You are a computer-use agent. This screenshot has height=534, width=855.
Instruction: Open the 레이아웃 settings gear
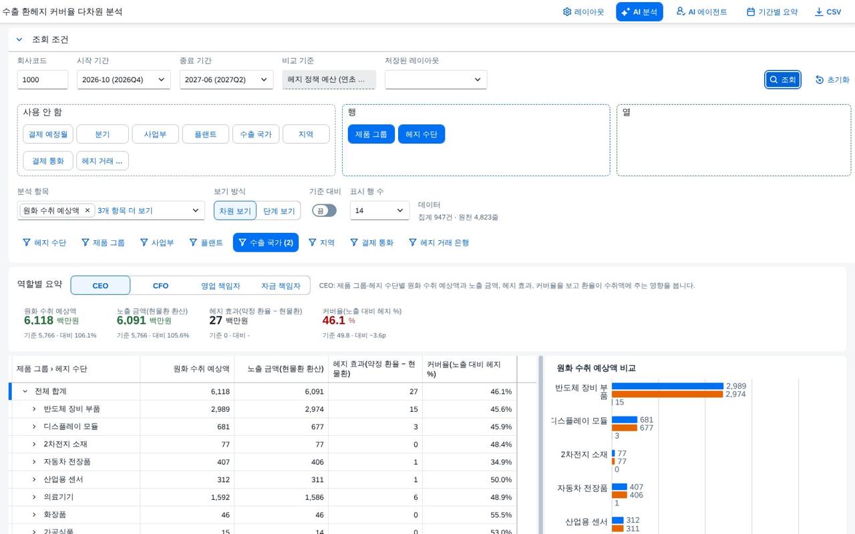583,12
